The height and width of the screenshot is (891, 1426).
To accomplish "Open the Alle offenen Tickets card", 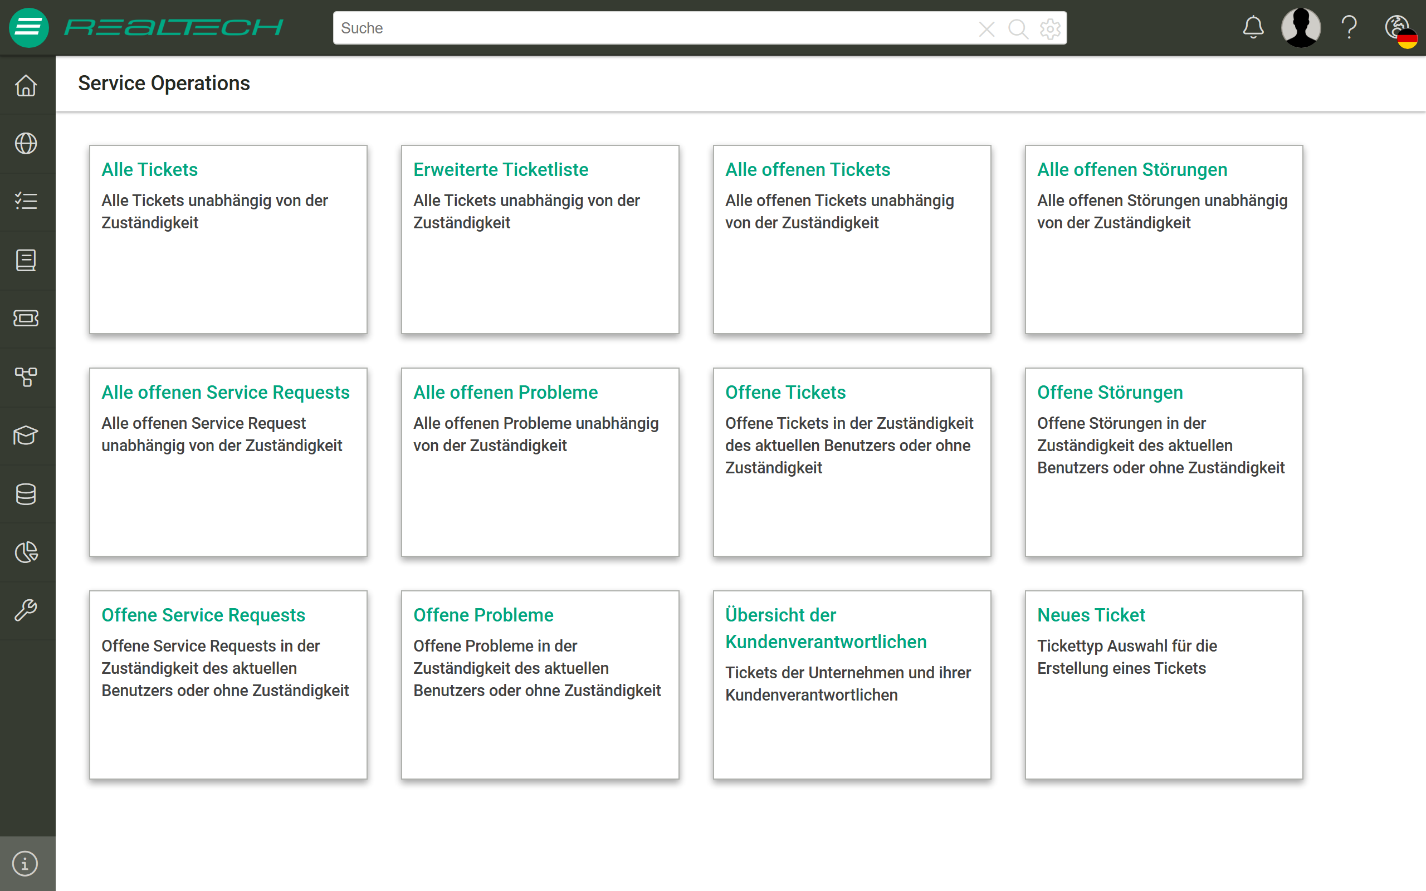I will pos(852,239).
